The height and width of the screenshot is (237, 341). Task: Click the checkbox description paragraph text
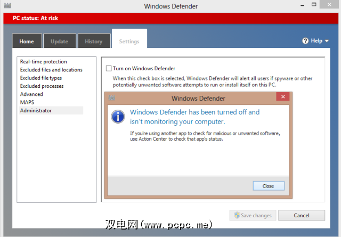[213, 81]
